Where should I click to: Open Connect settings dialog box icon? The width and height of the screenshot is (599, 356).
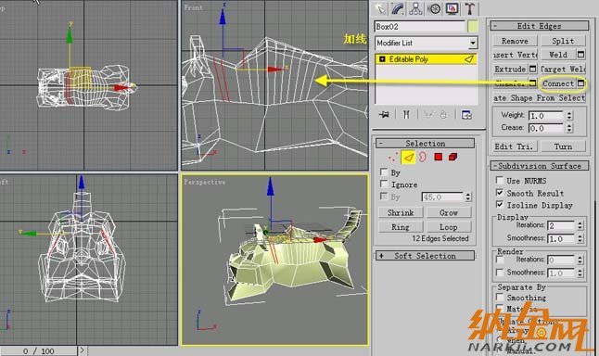581,83
